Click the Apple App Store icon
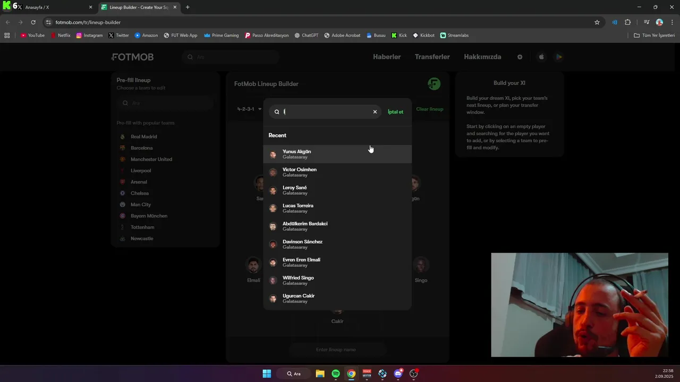The image size is (680, 382). point(541,57)
